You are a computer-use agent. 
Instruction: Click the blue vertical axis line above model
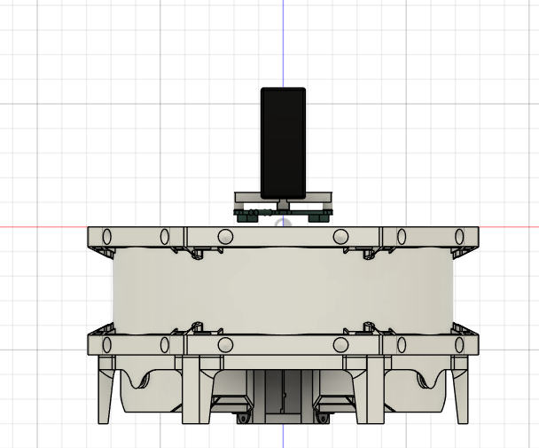click(284, 43)
